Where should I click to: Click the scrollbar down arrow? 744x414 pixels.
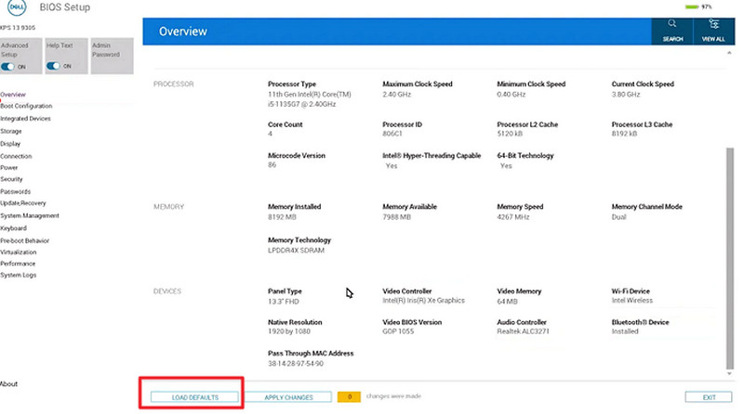pyautogui.click(x=729, y=374)
